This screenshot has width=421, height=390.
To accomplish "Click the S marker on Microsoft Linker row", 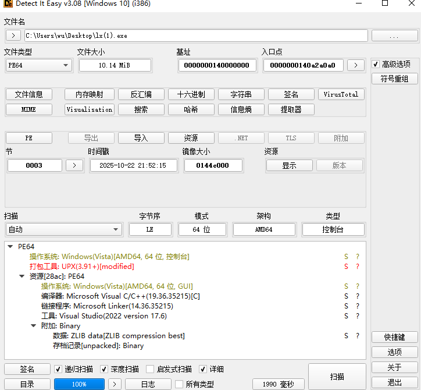I will [346, 306].
